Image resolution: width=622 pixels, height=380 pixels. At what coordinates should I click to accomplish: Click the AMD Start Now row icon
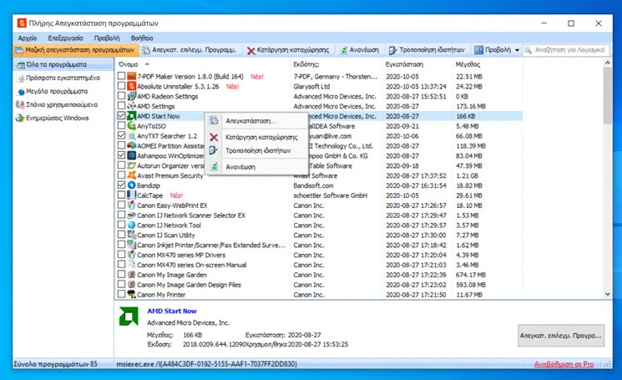pos(132,116)
